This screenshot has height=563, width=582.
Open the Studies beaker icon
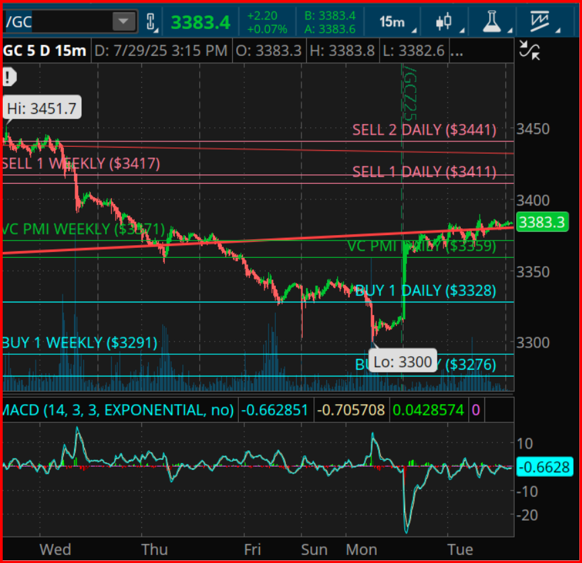(492, 21)
